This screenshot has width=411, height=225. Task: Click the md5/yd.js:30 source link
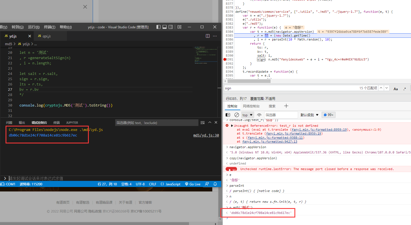[x=206, y=135]
